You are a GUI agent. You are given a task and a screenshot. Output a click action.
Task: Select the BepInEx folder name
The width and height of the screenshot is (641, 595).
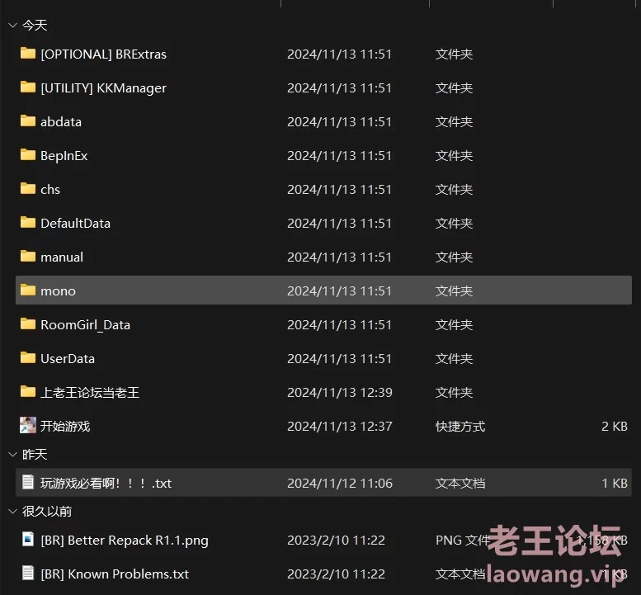tap(64, 156)
